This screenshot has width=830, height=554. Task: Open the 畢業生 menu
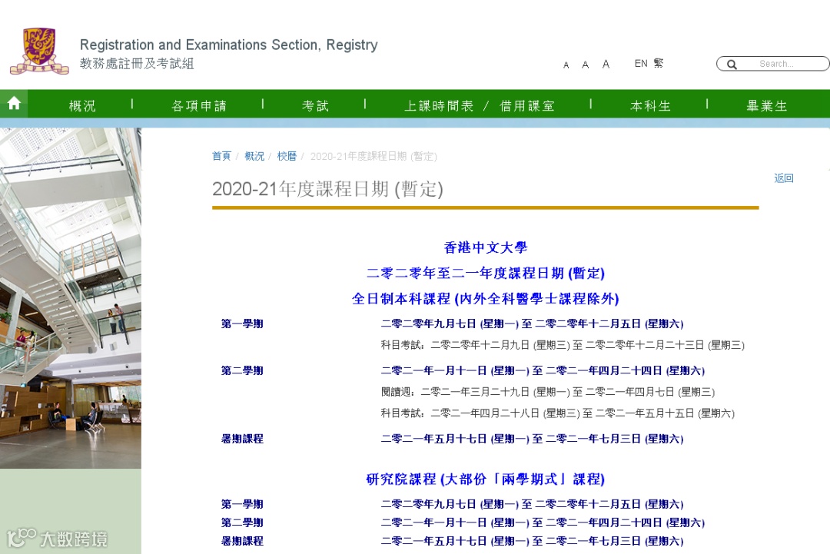click(x=766, y=106)
